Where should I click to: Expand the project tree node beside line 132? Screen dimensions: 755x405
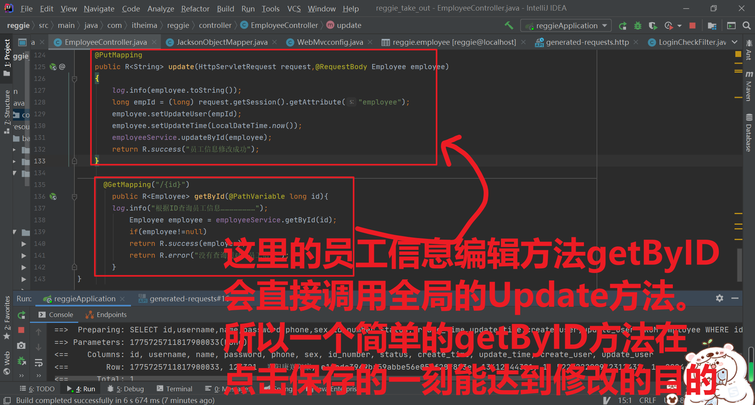15,150
